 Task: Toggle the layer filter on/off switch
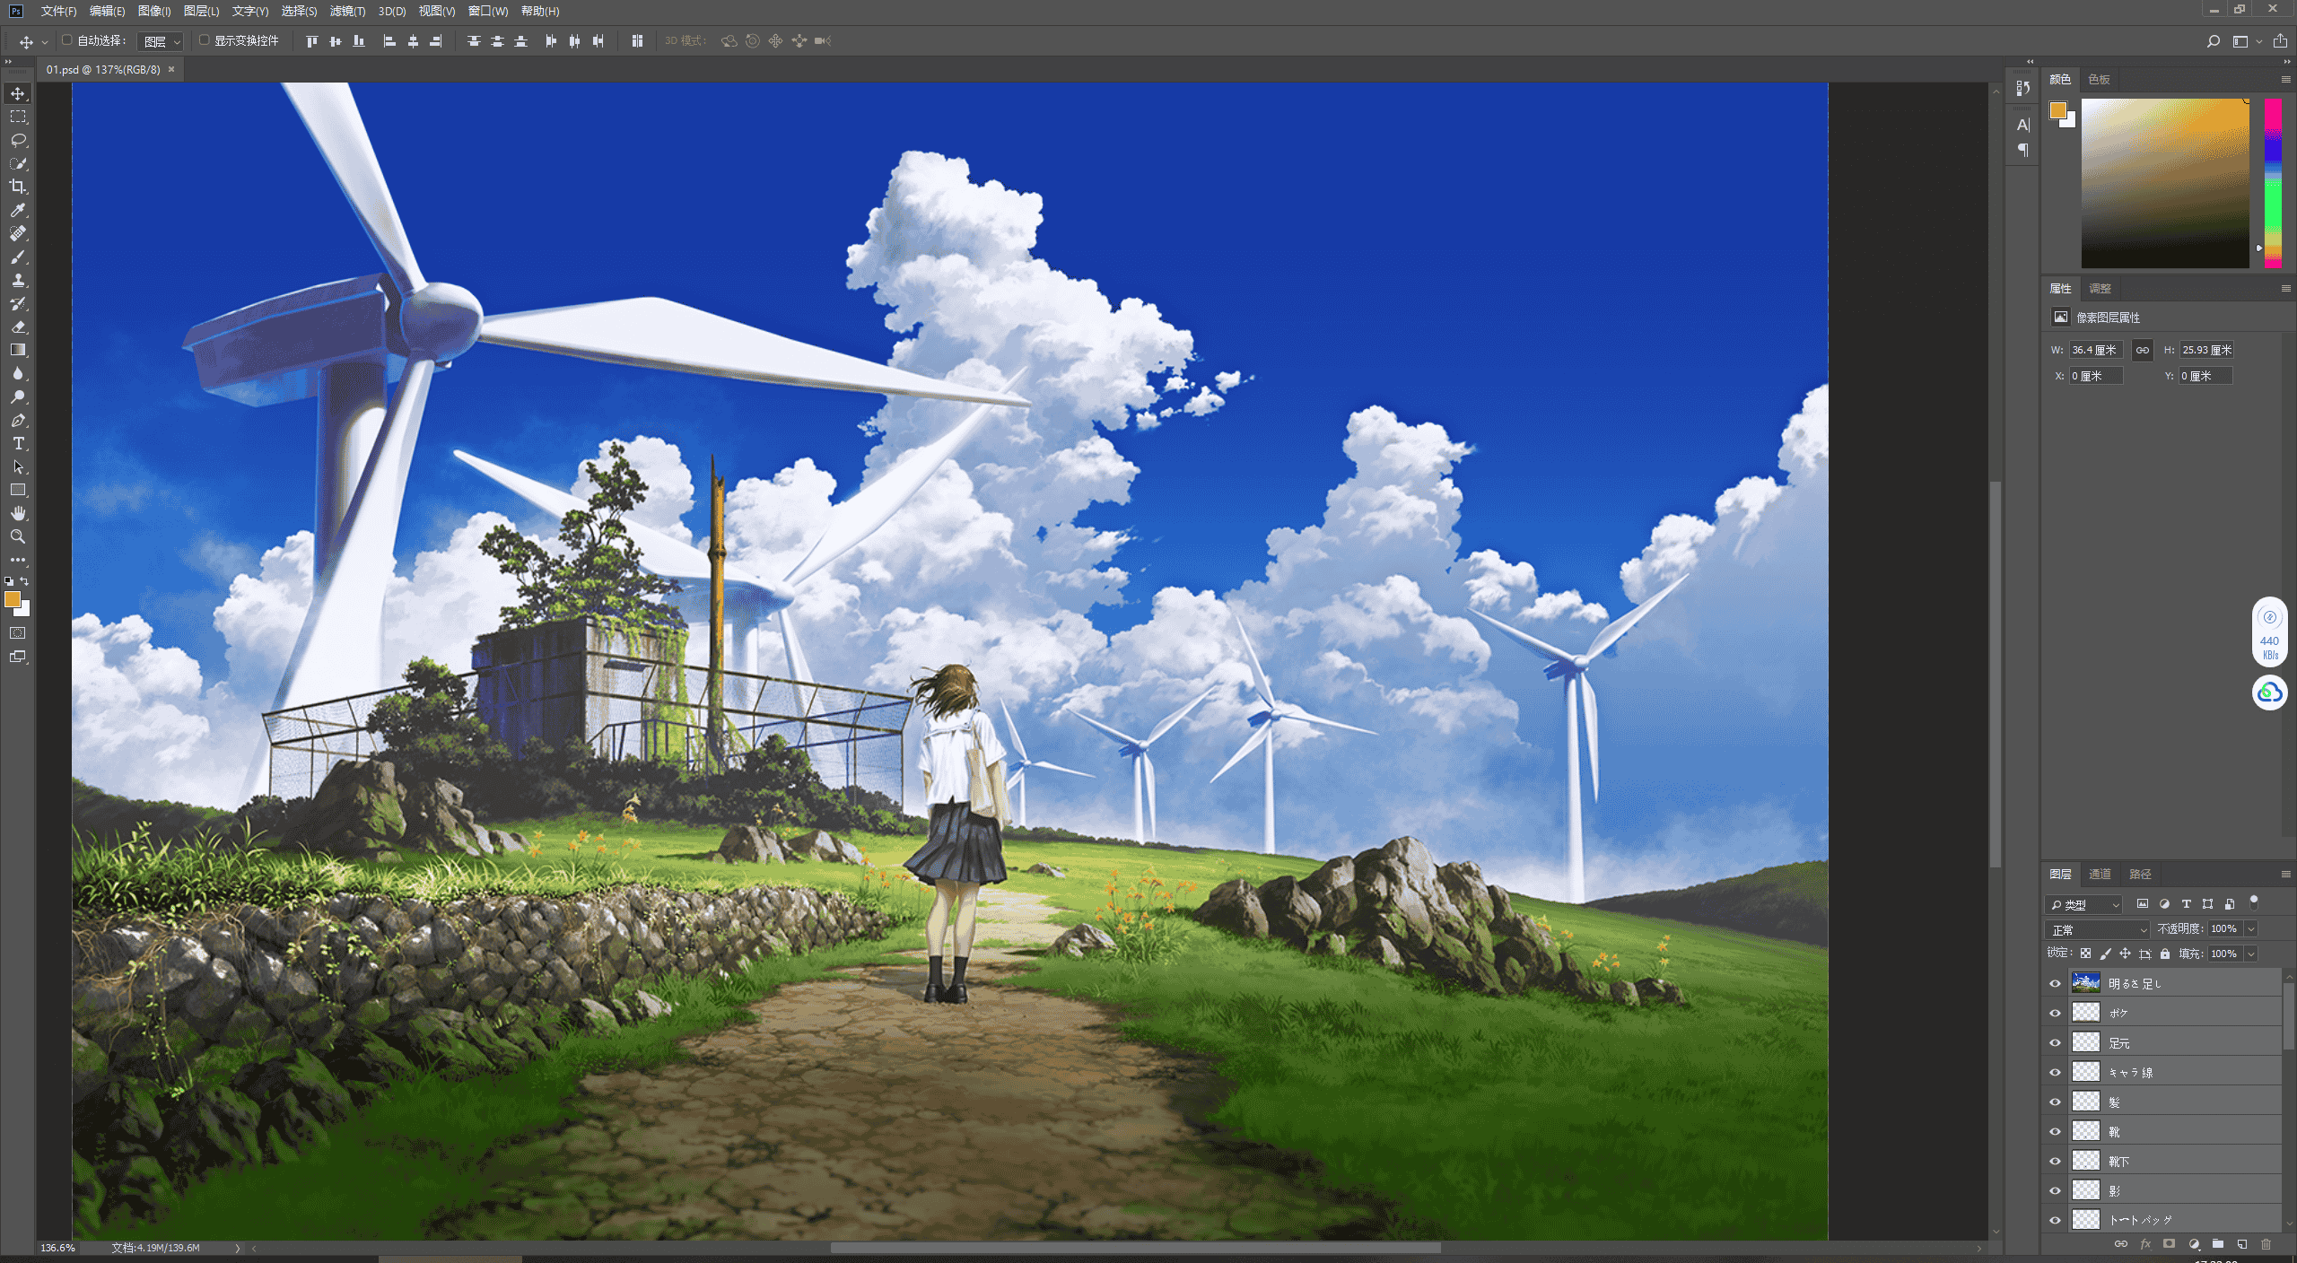[2254, 902]
